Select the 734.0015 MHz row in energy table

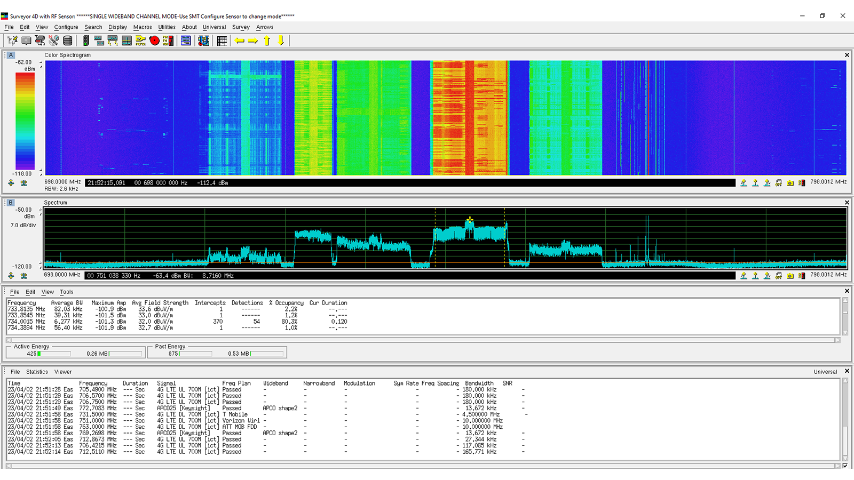177,322
